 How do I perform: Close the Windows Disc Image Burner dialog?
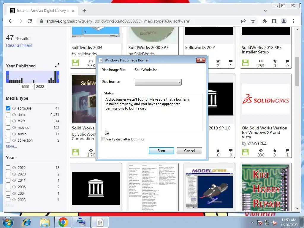[201, 60]
